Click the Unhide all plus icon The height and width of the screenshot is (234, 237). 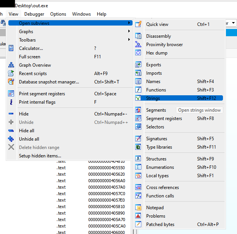(11, 139)
